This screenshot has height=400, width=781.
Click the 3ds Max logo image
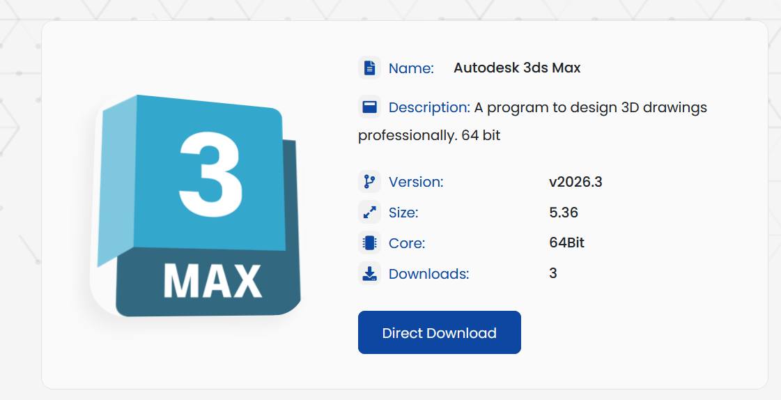195,206
